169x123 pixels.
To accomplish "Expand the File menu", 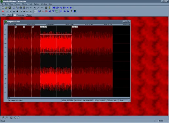I will click(x=2, y=4).
